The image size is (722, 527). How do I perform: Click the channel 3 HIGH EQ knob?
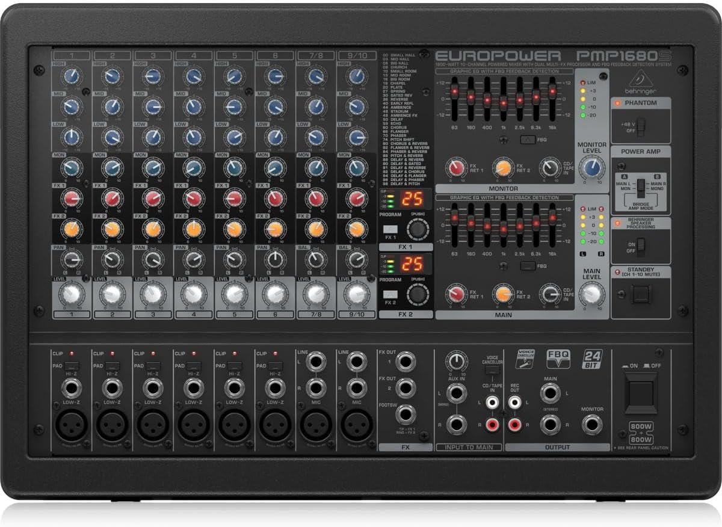pyautogui.click(x=153, y=76)
